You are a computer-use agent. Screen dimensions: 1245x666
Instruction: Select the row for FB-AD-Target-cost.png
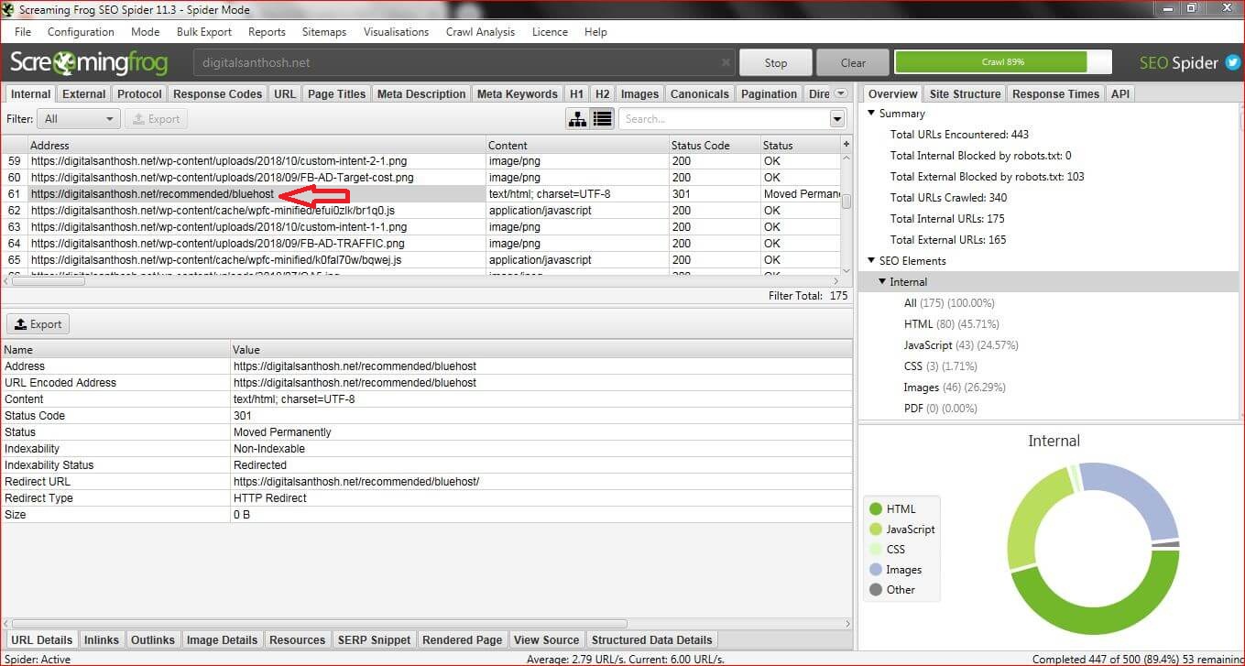click(x=420, y=178)
